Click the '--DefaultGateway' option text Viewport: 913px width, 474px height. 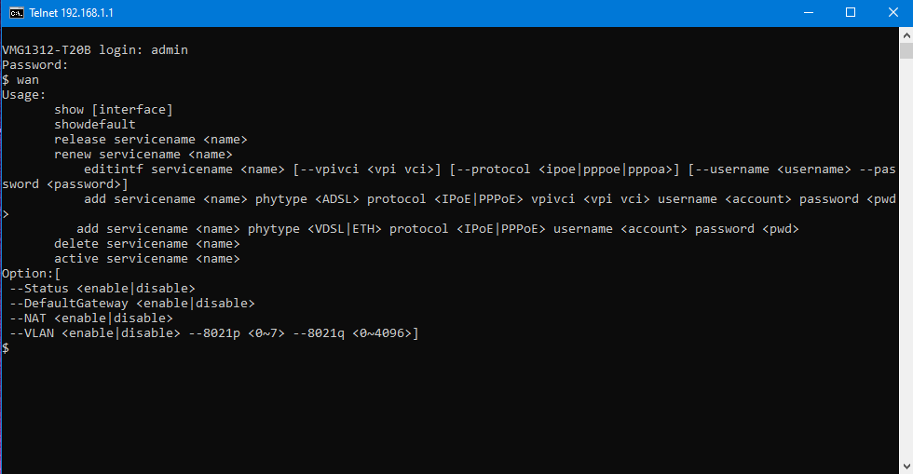click(69, 304)
